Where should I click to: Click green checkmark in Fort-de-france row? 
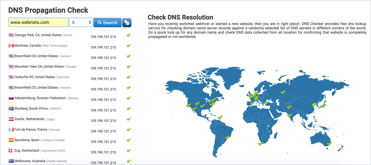point(129,130)
